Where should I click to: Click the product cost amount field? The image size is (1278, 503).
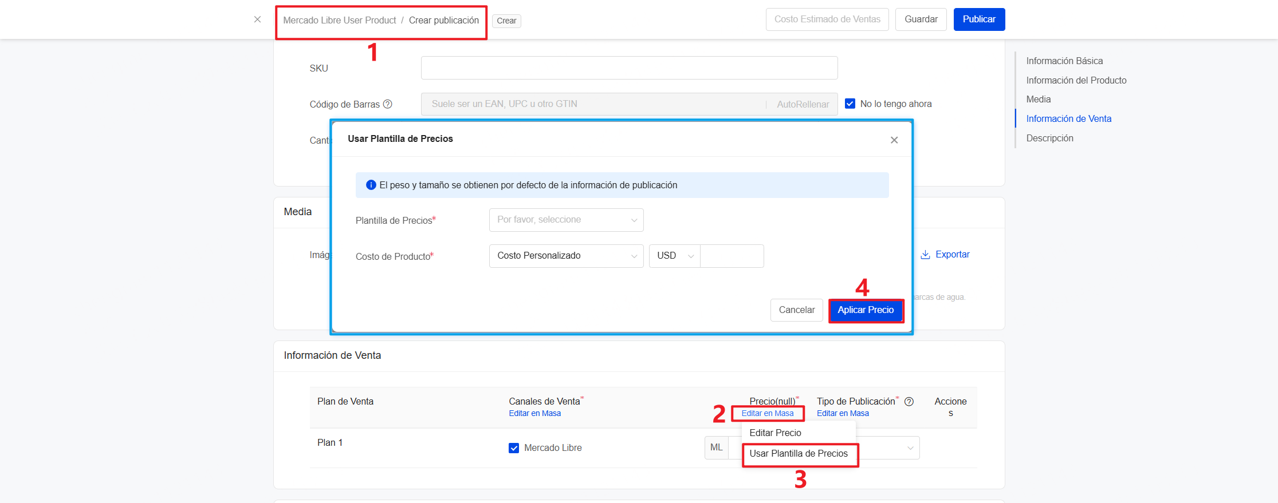(x=732, y=256)
